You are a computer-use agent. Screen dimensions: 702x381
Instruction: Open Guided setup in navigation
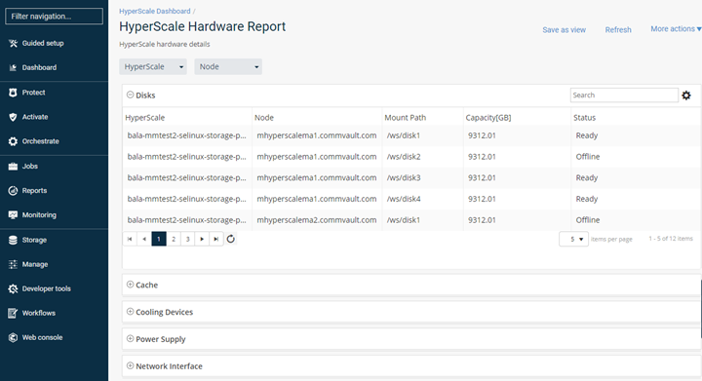pyautogui.click(x=43, y=44)
